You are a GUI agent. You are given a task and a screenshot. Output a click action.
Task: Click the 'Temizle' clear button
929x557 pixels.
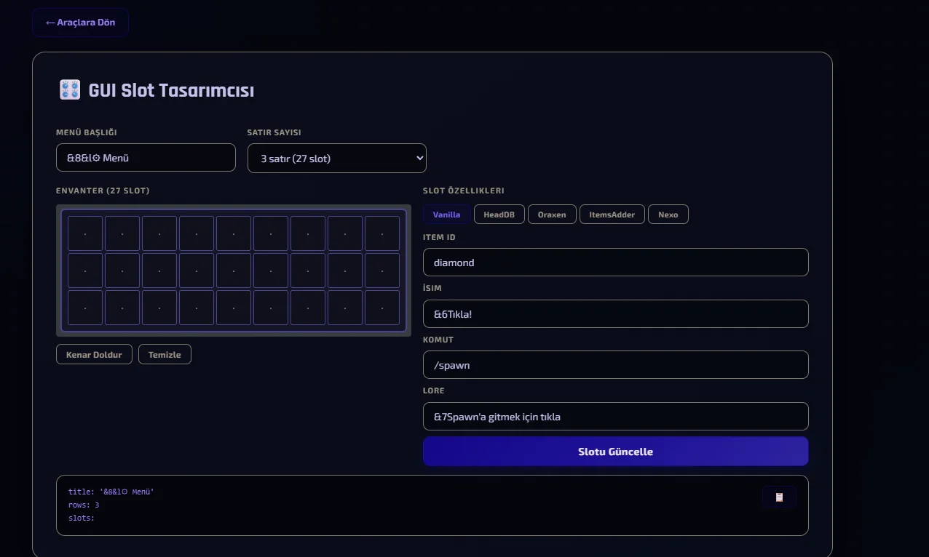(165, 354)
